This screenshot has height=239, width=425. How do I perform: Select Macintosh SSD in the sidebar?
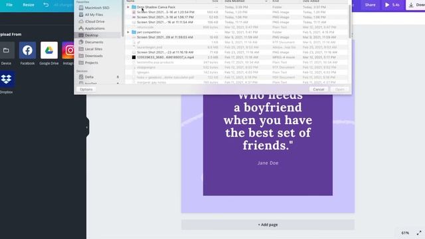[x=97, y=8]
